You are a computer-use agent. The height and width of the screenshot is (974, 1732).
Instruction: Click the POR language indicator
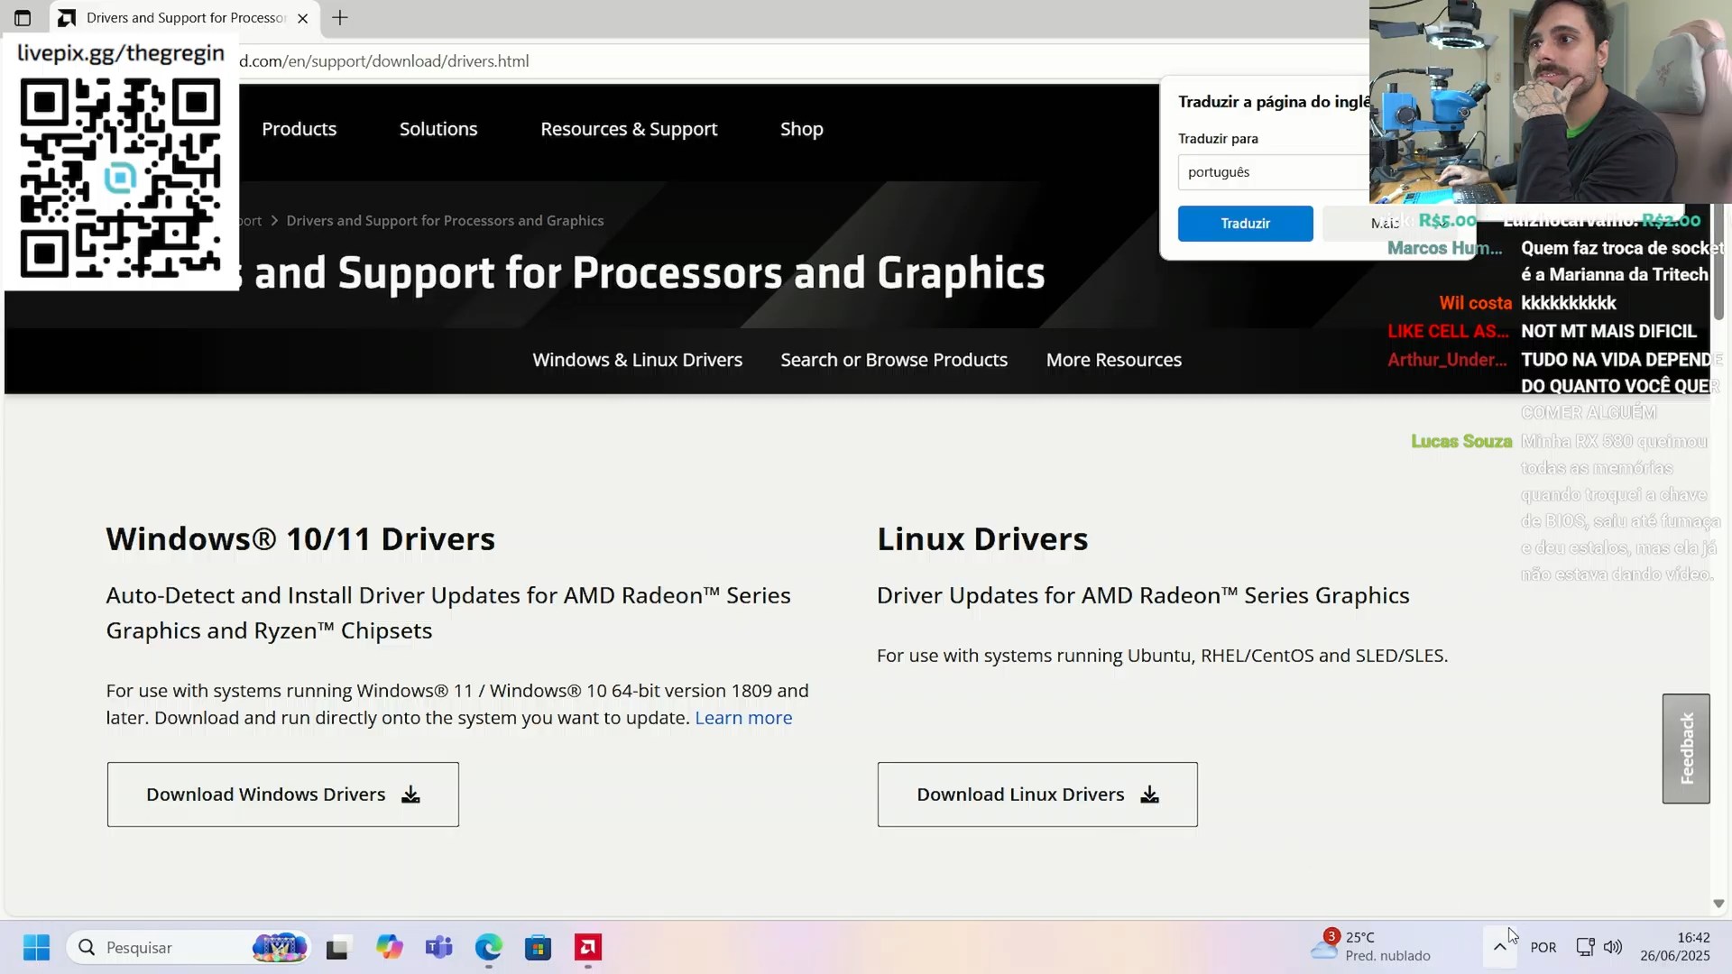point(1543,948)
